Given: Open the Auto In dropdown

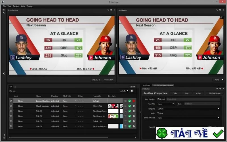Looking at the screenshot, I should 124,91.
